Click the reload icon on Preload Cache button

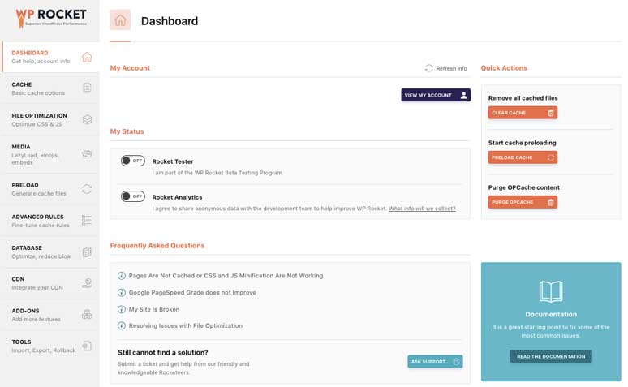551,157
